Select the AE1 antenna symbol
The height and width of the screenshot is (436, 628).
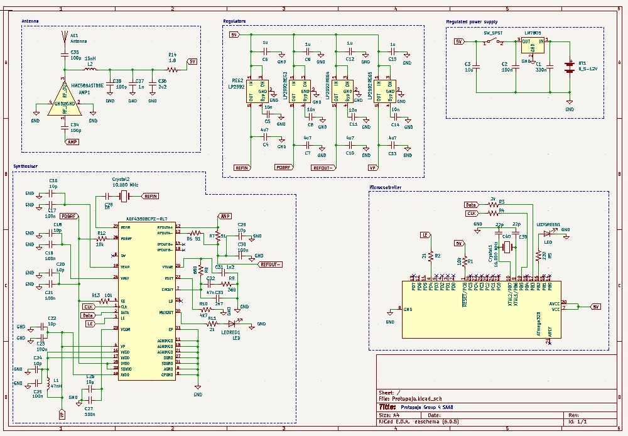click(x=64, y=39)
